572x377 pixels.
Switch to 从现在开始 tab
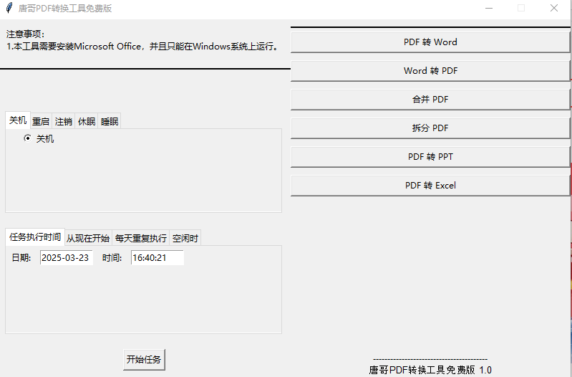pos(88,238)
